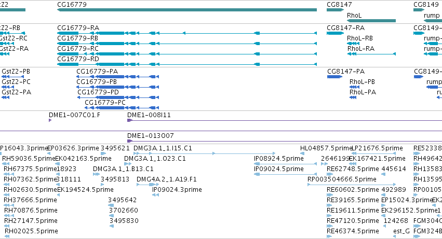Select EST label 3495813
Image resolution: width=442 pixels, height=239 pixels.
click(115, 179)
